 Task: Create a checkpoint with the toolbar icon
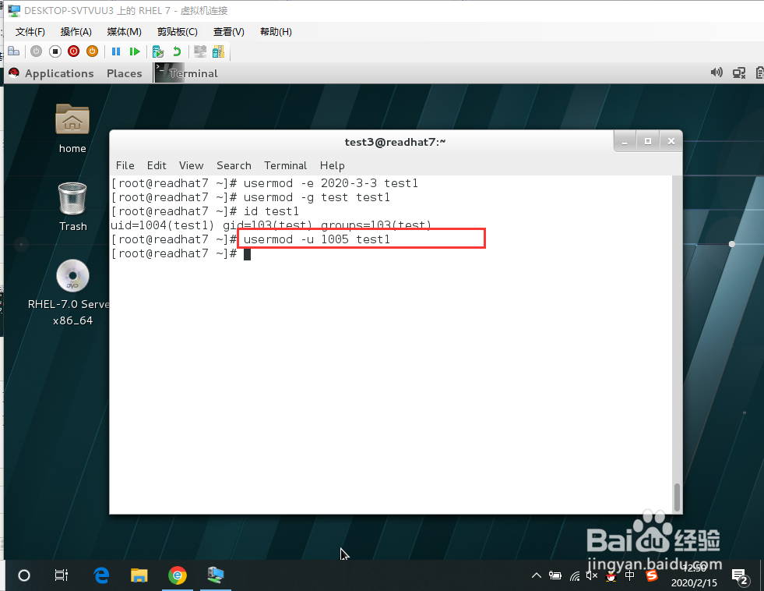(x=158, y=51)
